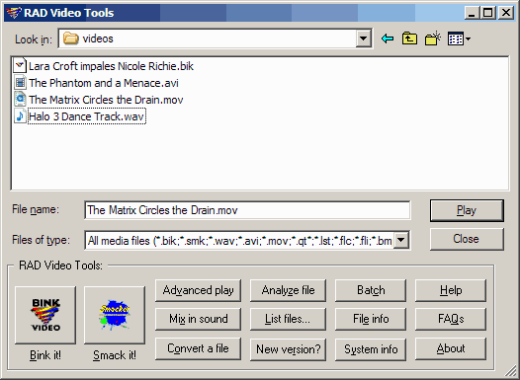Expand the Look in folder dropdown
The width and height of the screenshot is (520, 380).
364,38
